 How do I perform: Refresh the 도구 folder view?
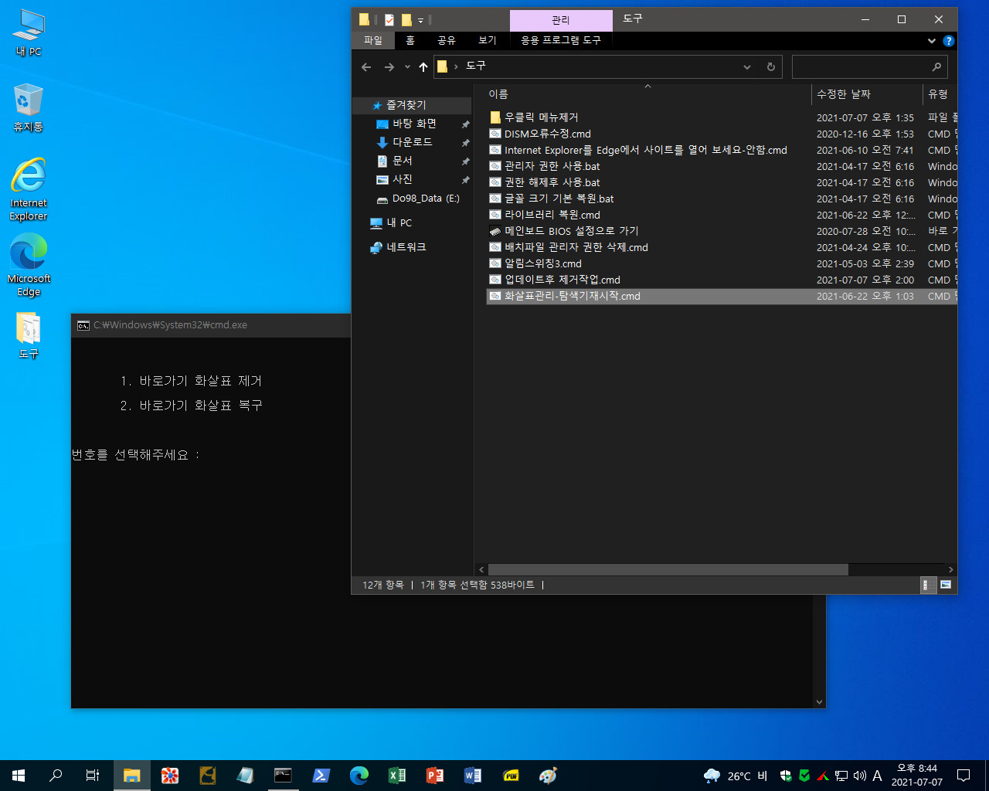click(x=770, y=67)
